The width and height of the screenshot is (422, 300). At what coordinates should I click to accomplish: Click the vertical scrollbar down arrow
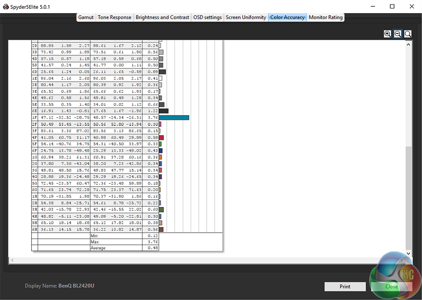pyautogui.click(x=408, y=253)
